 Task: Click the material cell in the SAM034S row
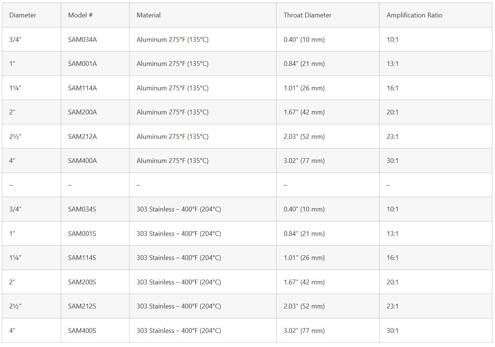[178, 209]
